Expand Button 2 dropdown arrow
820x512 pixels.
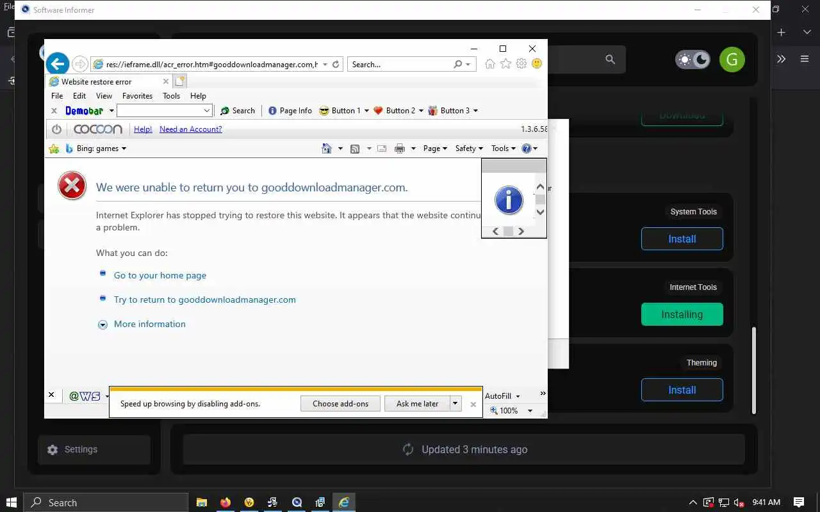(421, 111)
